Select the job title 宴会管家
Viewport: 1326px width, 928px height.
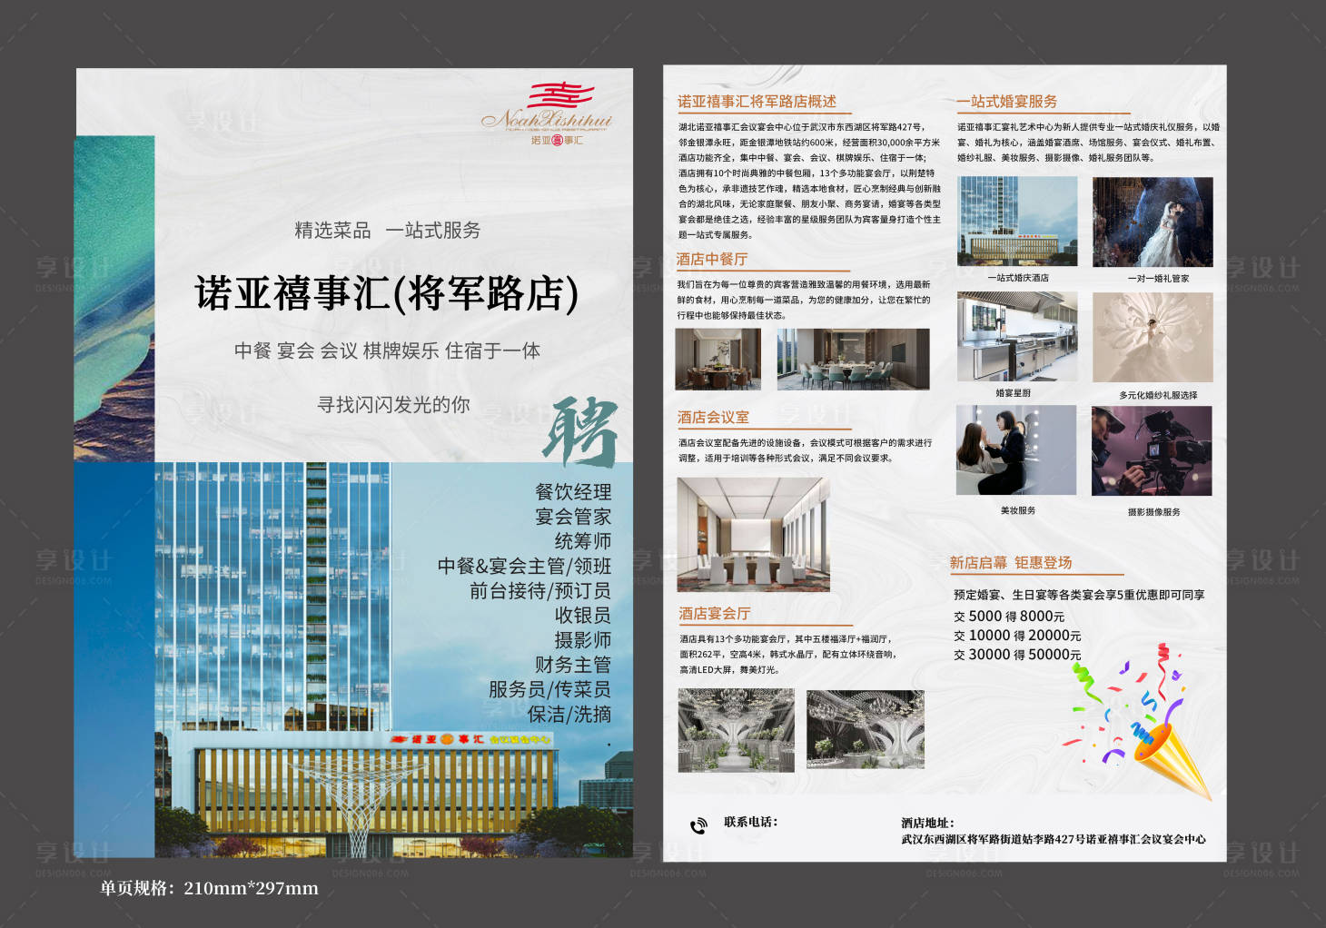pos(573,517)
